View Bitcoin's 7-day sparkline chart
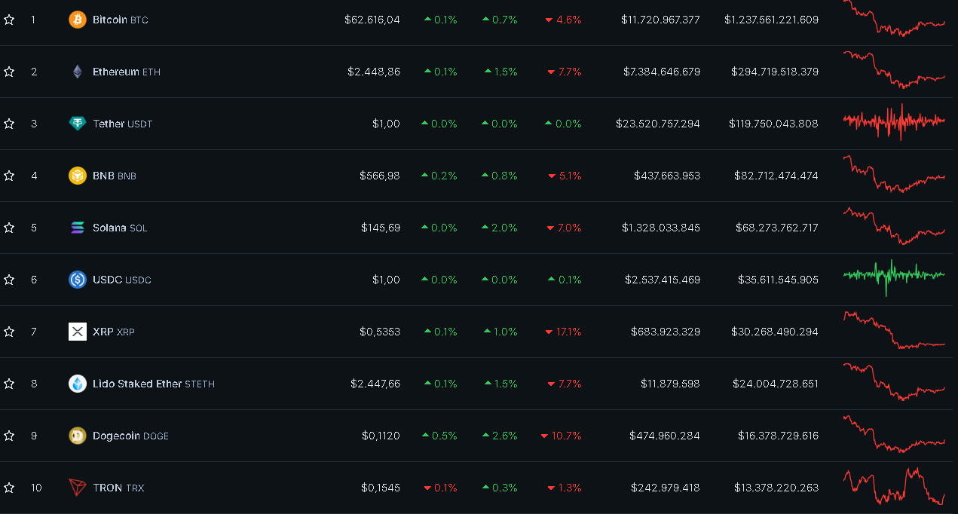 click(x=894, y=18)
